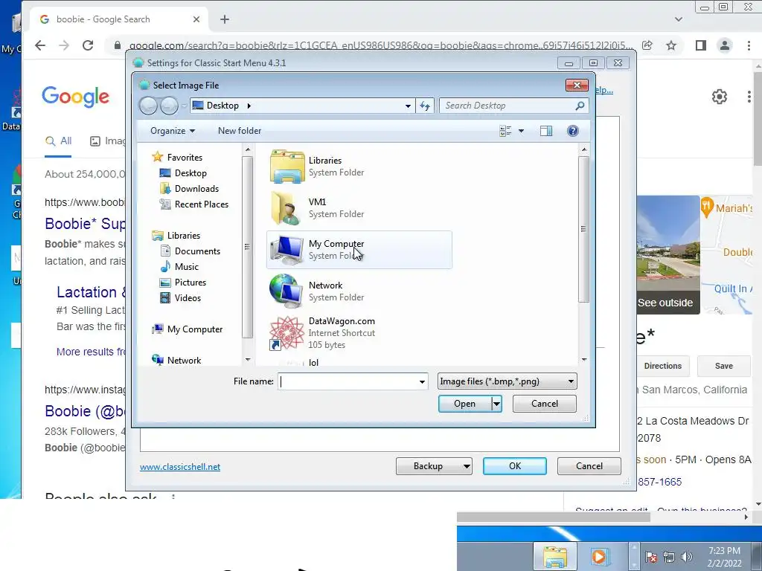This screenshot has width=762, height=571.
Task: Share this page from Chrome address bar
Action: 647,45
